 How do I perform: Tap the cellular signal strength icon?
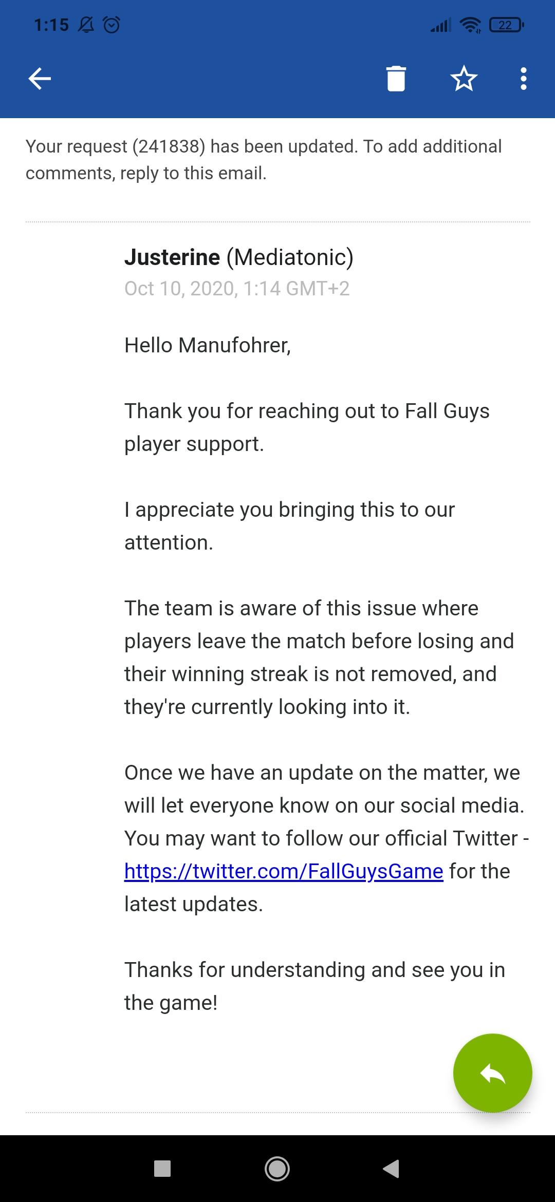[441, 24]
